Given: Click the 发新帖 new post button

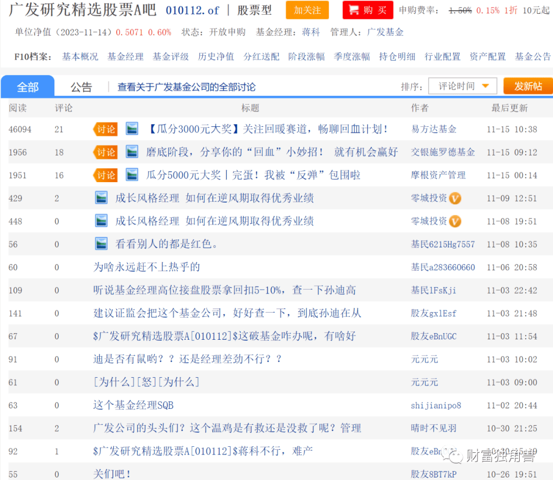Looking at the screenshot, I should pyautogui.click(x=528, y=86).
